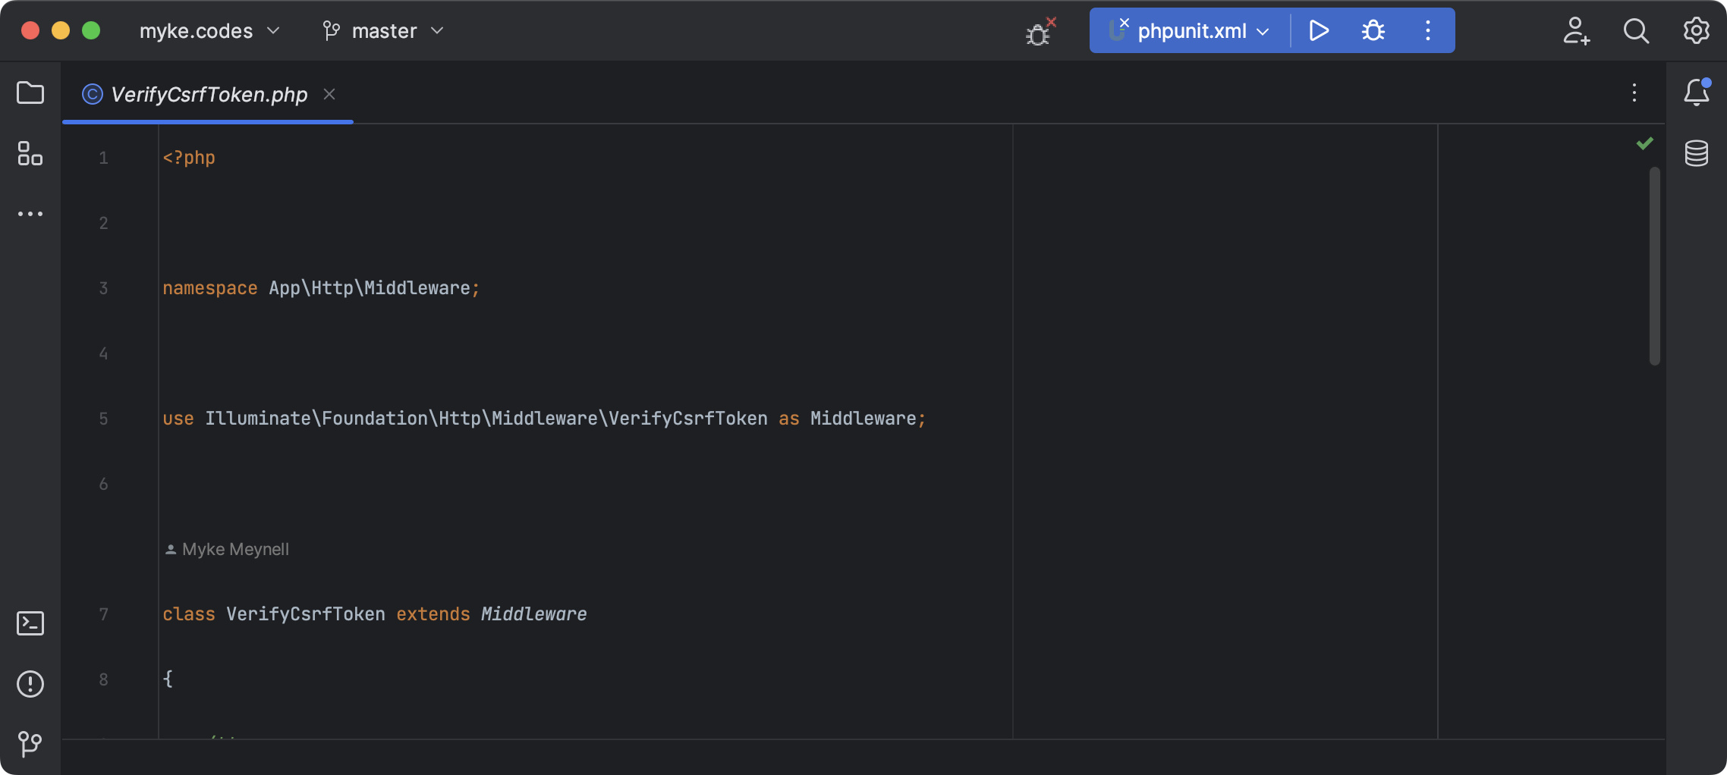Open the Git version control panel

30,743
